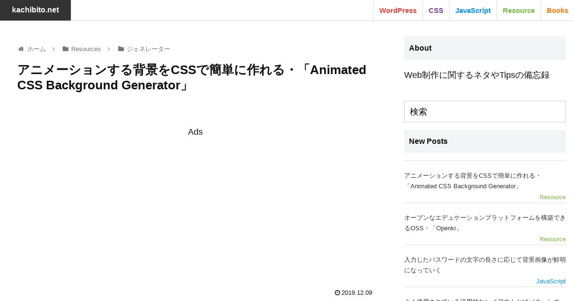The height and width of the screenshot is (301, 574).
Task: Click the Ads placeholder label
Action: coord(195,132)
